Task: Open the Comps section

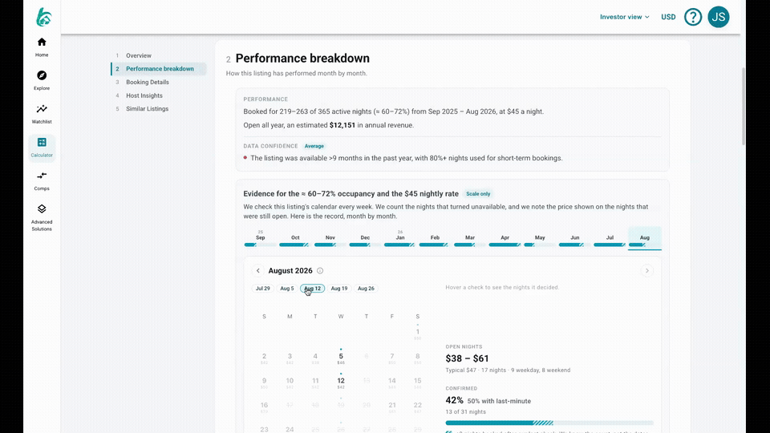Action: (42, 180)
